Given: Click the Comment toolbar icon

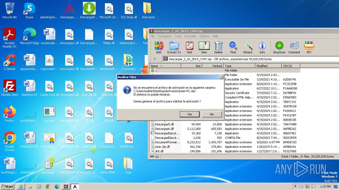Looking at the screenshot, I should pyautogui.click(x=294, y=47).
